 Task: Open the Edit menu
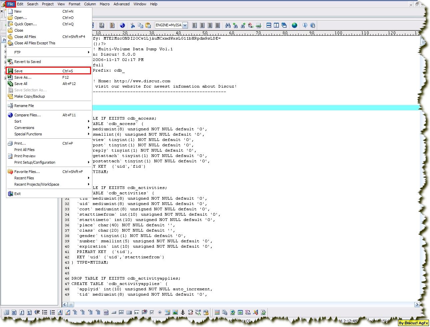(20, 4)
